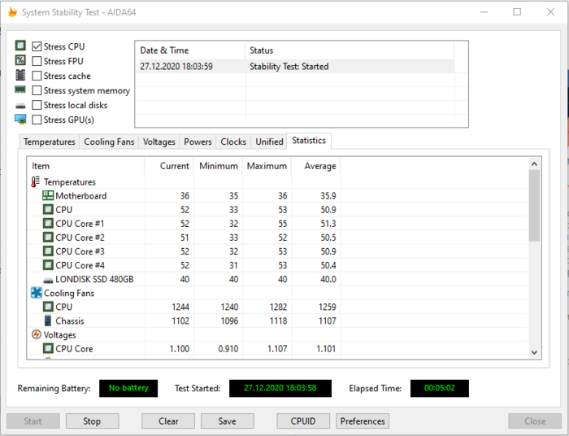This screenshot has height=436, width=569.
Task: Click the Date & Time log column header
Action: [190, 50]
